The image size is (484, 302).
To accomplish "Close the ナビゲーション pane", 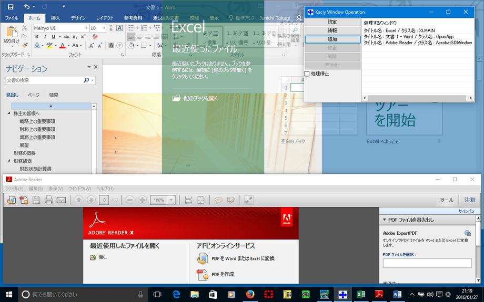I will (96, 67).
